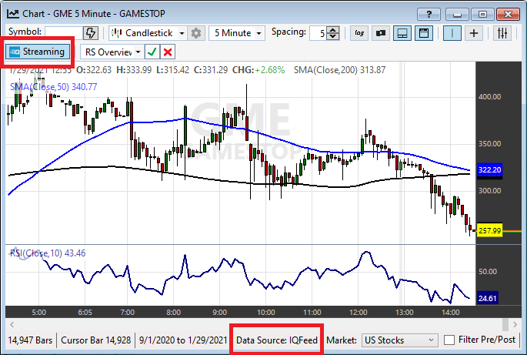Image resolution: width=527 pixels, height=355 pixels.
Task: Click the CHG:+2.68% value in header
Action: click(258, 70)
